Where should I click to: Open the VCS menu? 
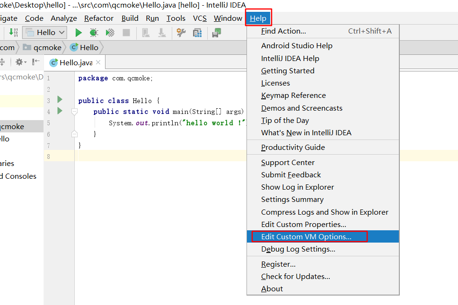click(200, 18)
